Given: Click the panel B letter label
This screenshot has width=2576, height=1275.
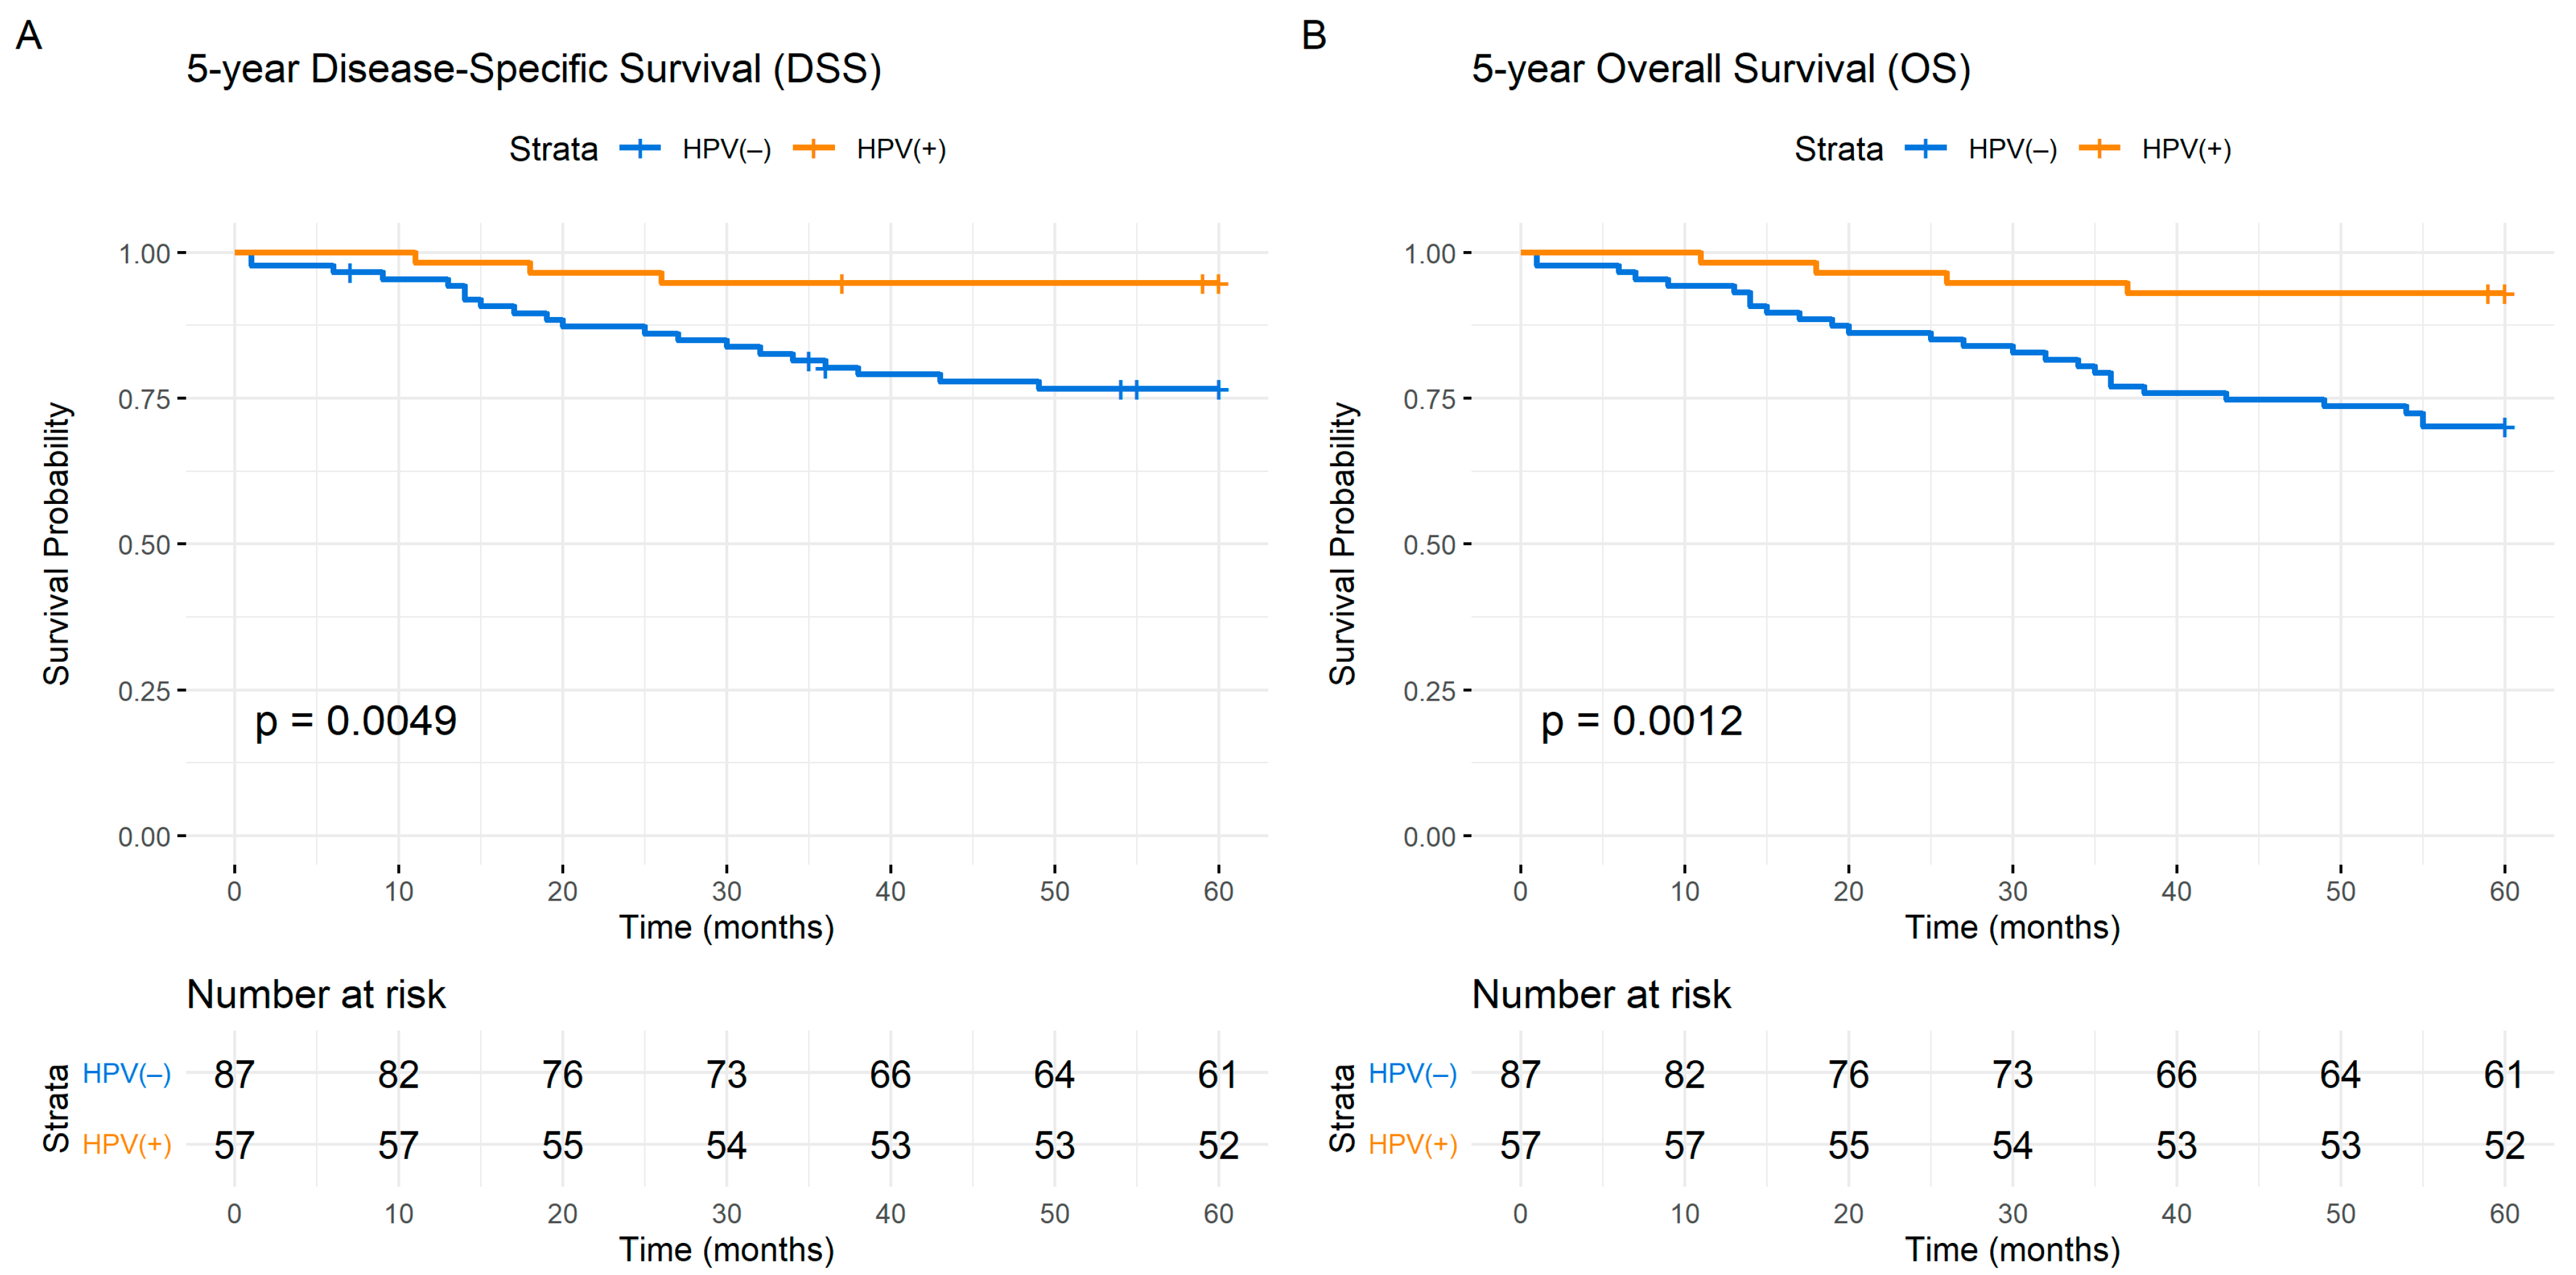Looking at the screenshot, I should coord(1314,36).
